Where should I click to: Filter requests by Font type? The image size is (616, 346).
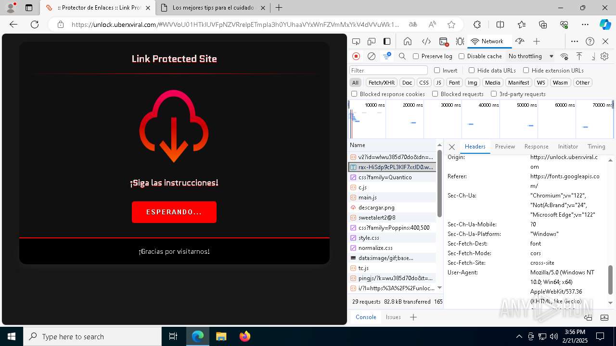coord(454,83)
